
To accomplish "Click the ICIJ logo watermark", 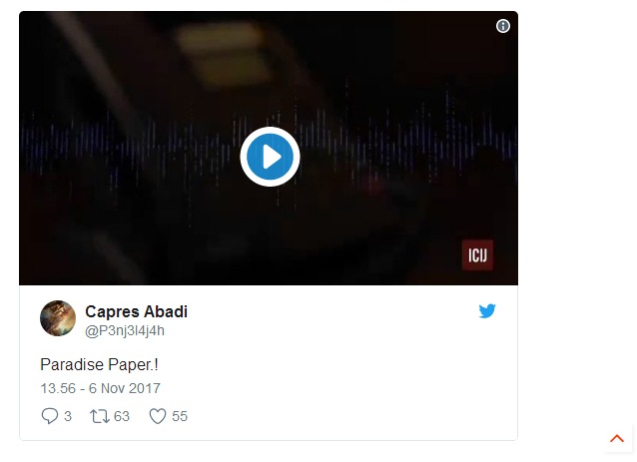I will click(x=477, y=255).
